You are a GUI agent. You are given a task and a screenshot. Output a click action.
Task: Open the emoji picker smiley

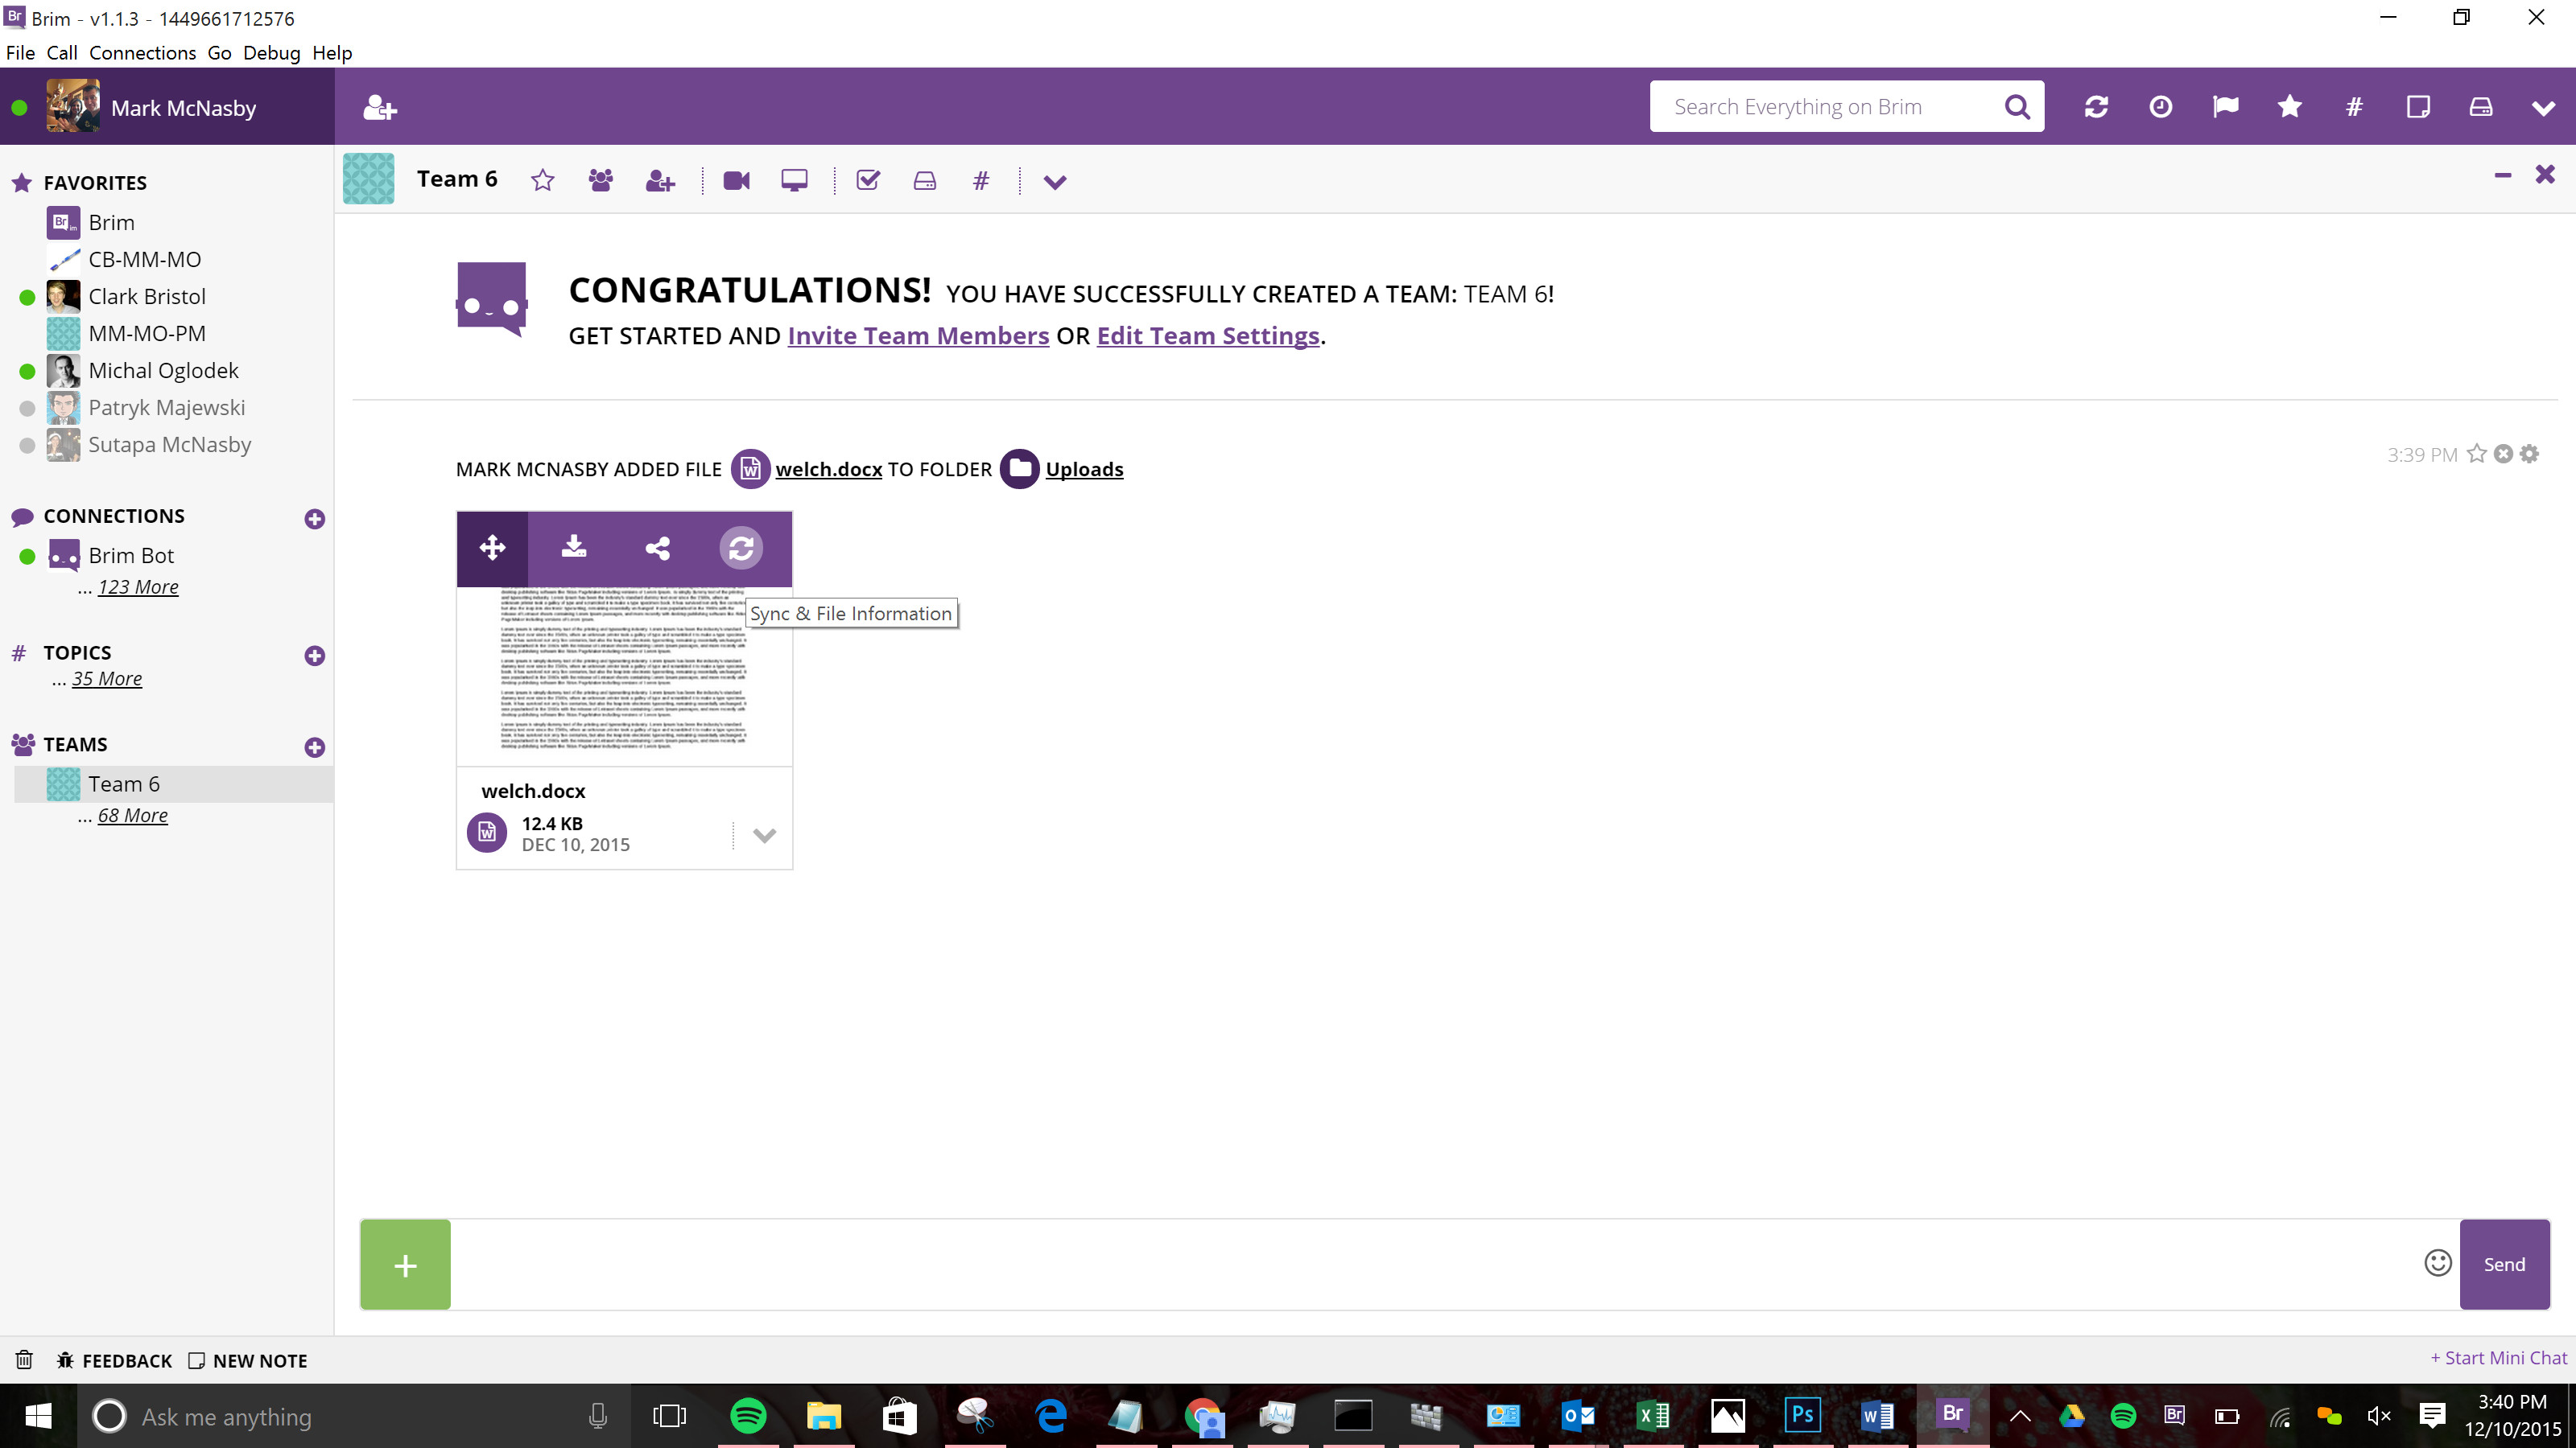pyautogui.click(x=2438, y=1263)
